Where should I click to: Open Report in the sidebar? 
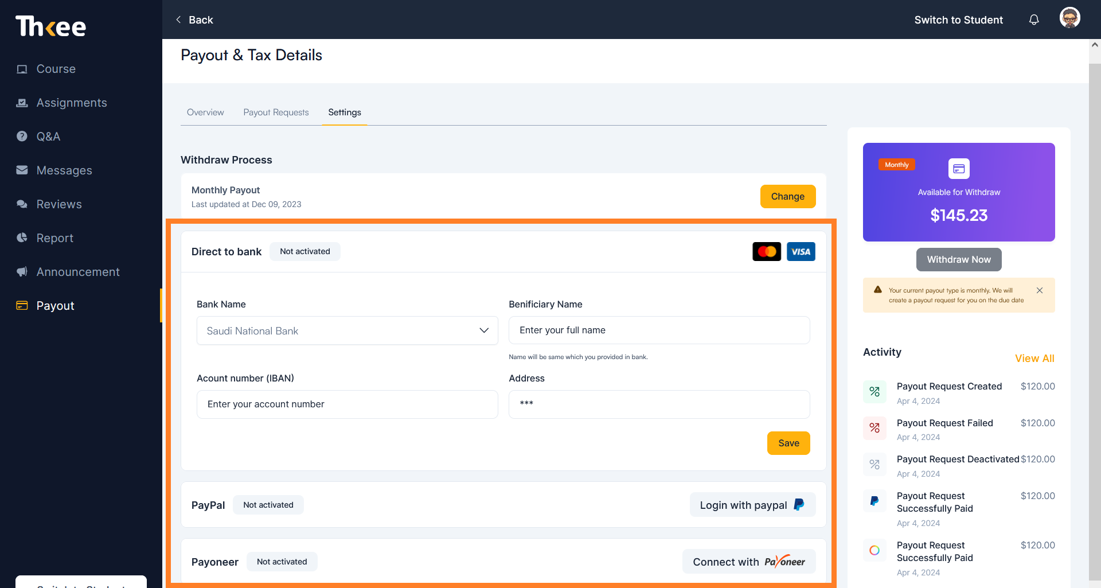(x=55, y=238)
